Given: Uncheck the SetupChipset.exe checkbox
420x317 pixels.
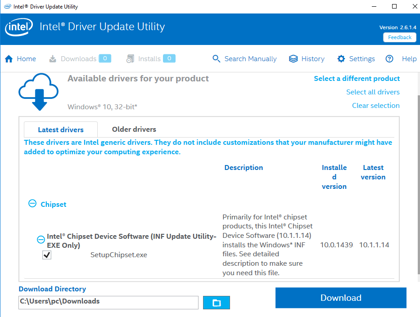Looking at the screenshot, I should pyautogui.click(x=47, y=255).
